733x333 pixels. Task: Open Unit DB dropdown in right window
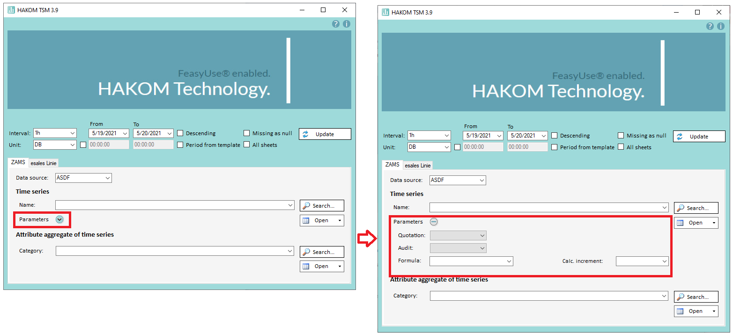(429, 147)
